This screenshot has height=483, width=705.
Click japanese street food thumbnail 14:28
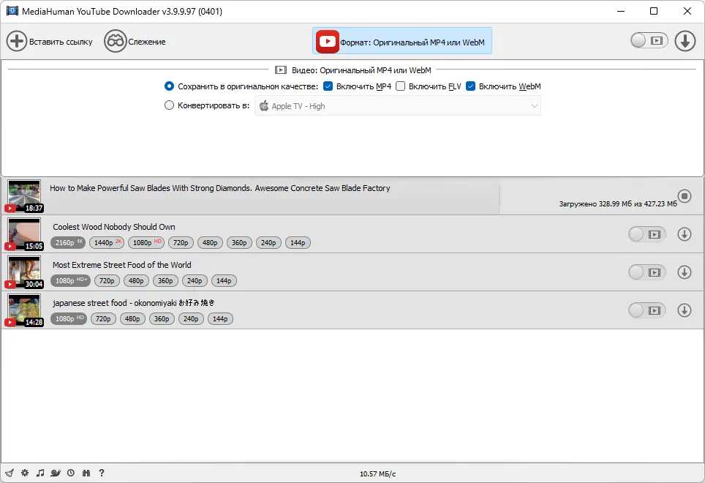point(25,310)
